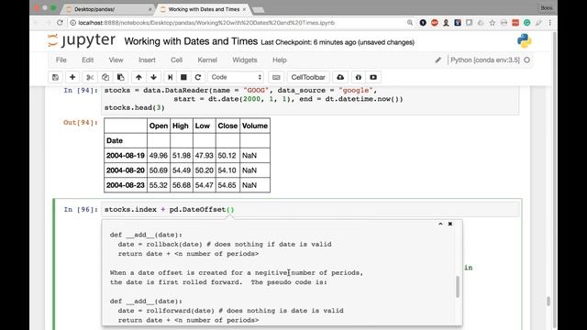Open the Help menu
The width and height of the screenshot is (587, 330).
(x=279, y=60)
